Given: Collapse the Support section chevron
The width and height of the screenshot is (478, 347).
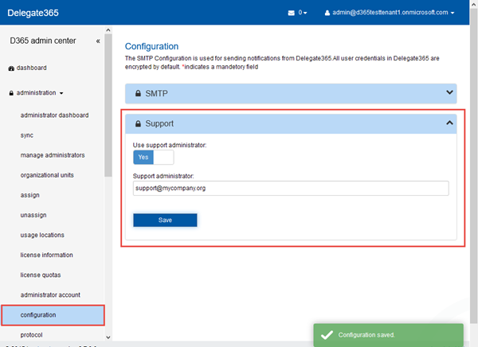Looking at the screenshot, I should (449, 123).
